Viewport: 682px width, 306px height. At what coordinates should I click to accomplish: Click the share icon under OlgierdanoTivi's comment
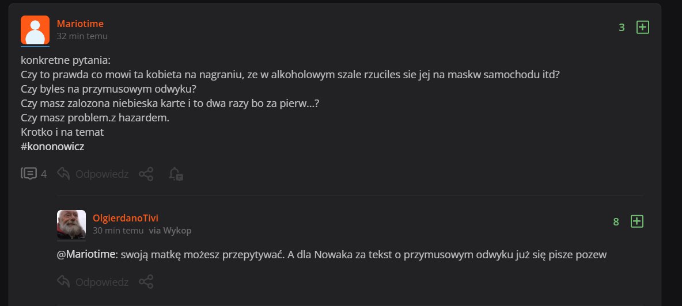[x=146, y=282]
